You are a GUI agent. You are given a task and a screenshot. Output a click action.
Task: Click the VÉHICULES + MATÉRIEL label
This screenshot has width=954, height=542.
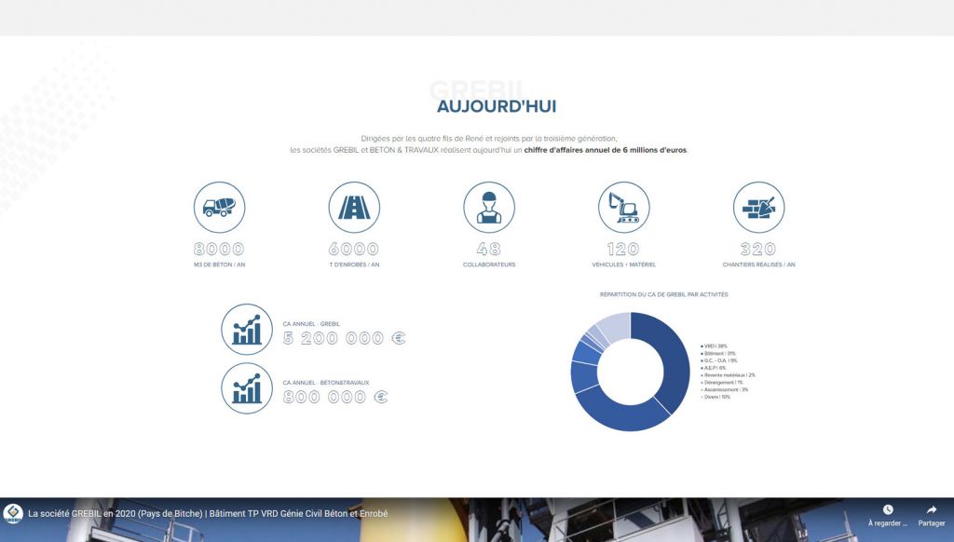click(x=623, y=264)
